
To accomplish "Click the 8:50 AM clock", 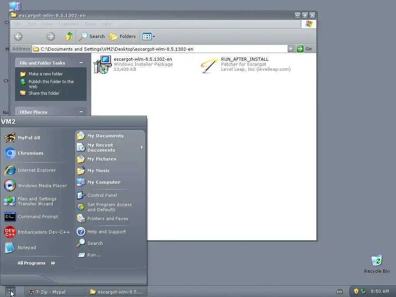I will (x=380, y=291).
